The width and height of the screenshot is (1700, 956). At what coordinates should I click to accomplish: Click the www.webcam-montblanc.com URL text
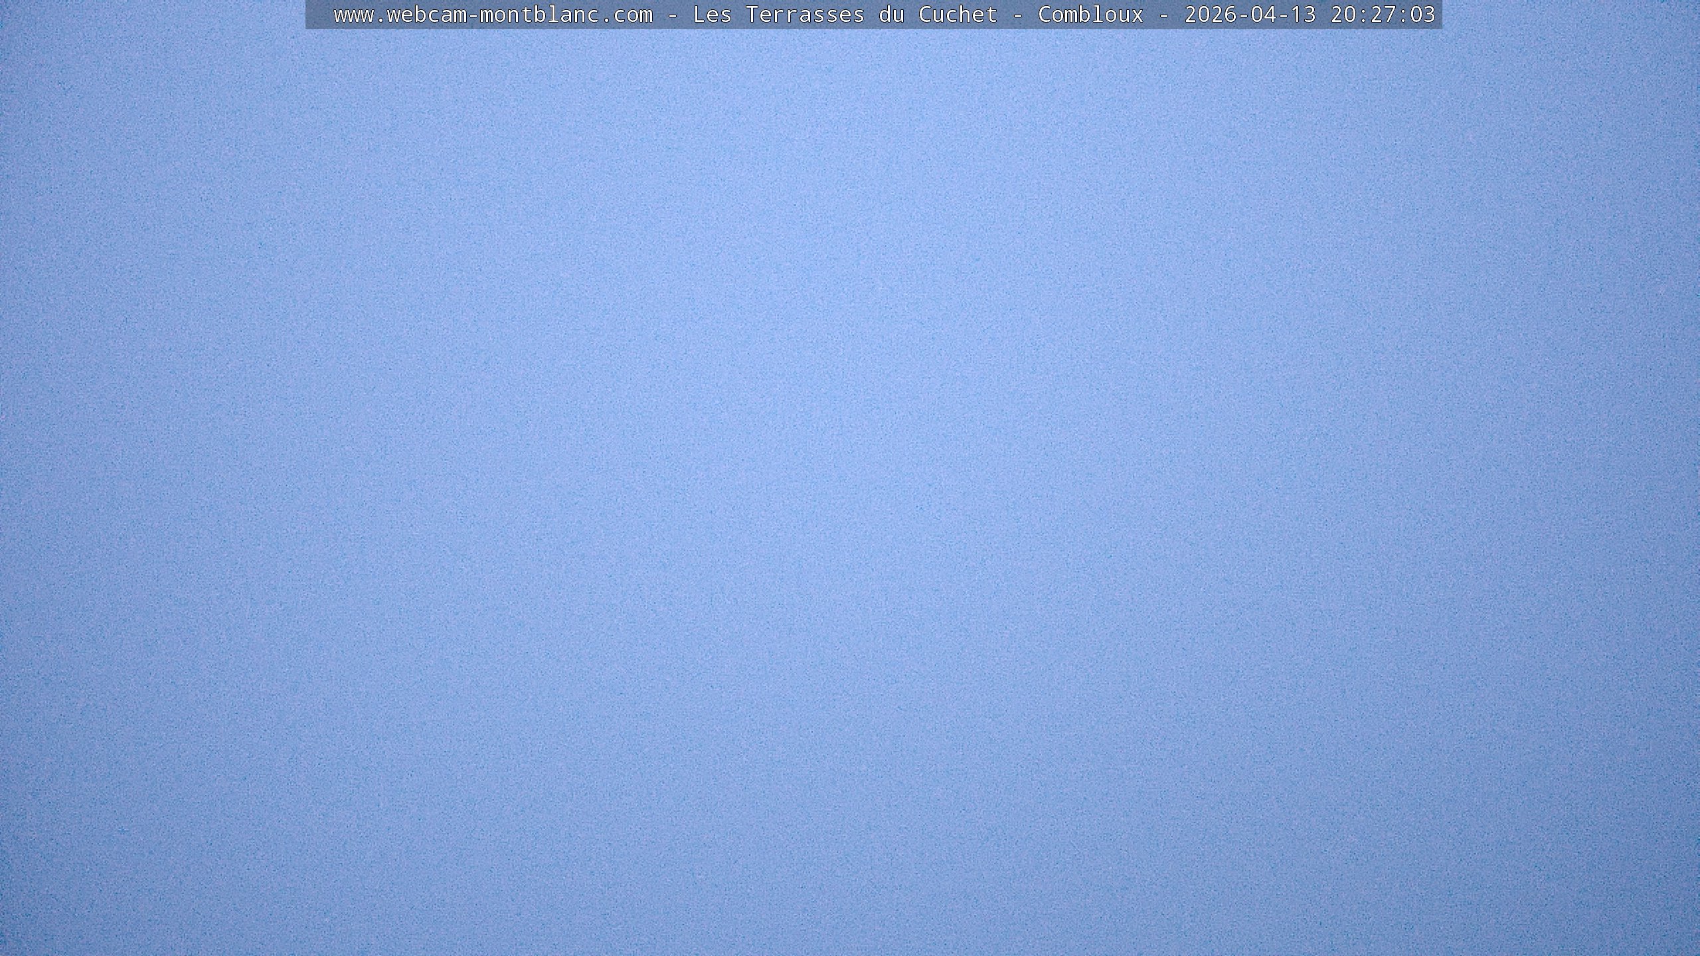click(x=493, y=15)
